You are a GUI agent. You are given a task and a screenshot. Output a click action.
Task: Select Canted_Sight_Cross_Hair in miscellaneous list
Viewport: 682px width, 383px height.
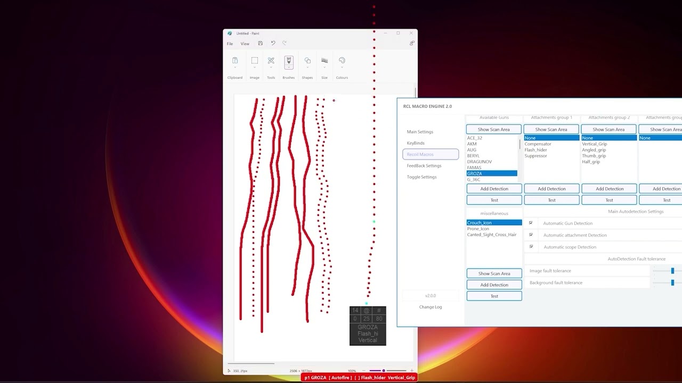[x=492, y=235]
